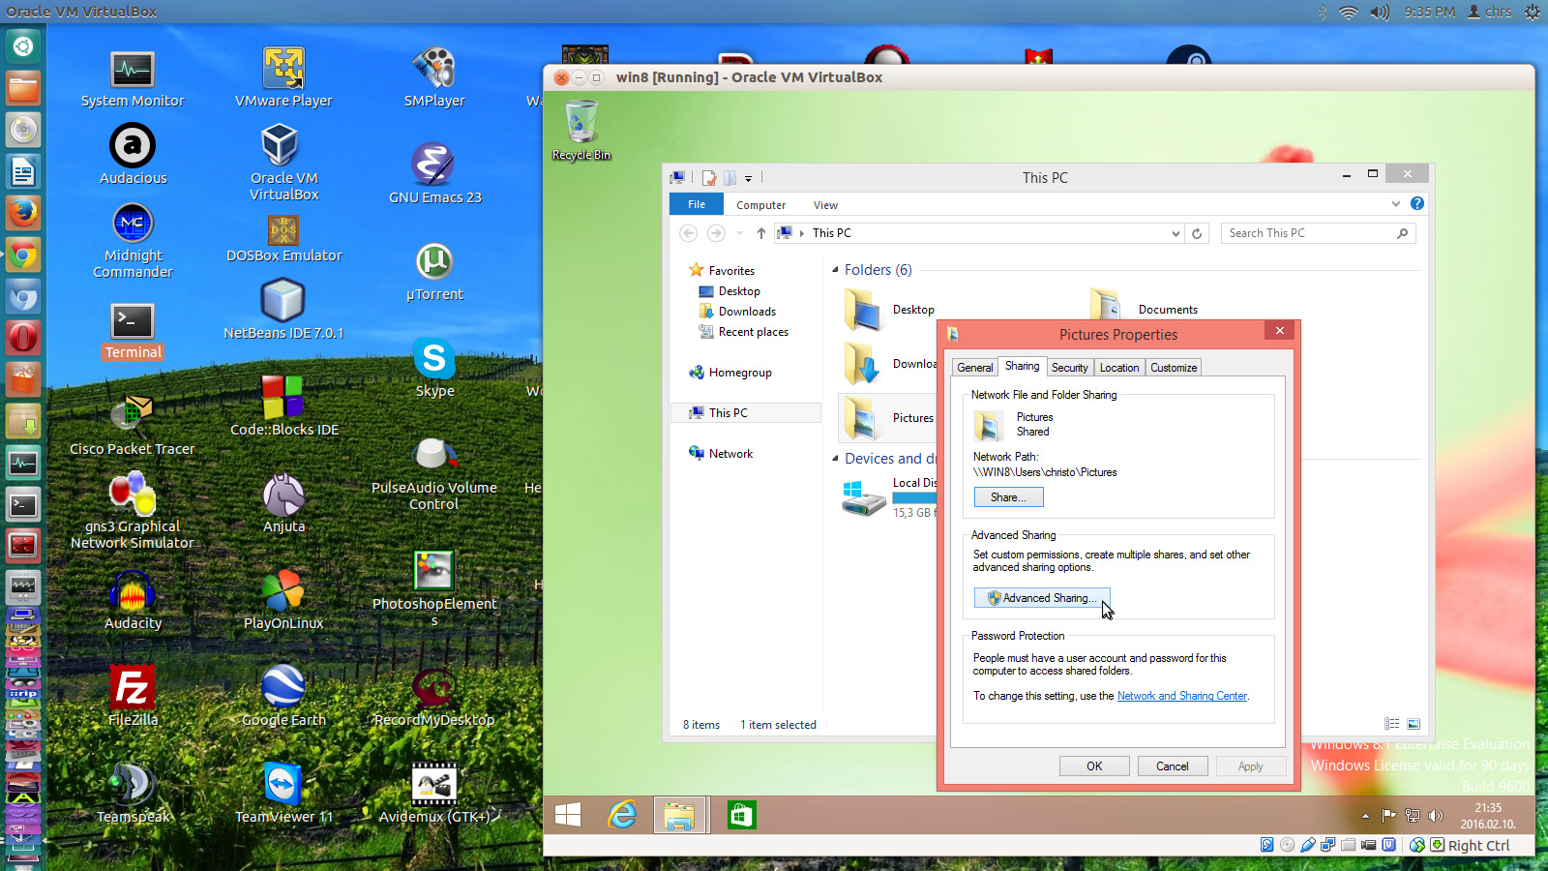Launch gns3 Graphical Network Simulator icon

pos(132,494)
